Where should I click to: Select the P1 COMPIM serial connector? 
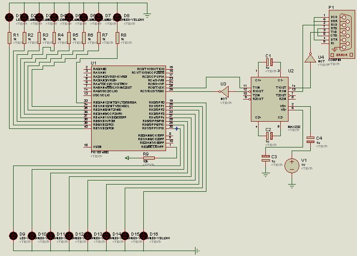(x=342, y=34)
